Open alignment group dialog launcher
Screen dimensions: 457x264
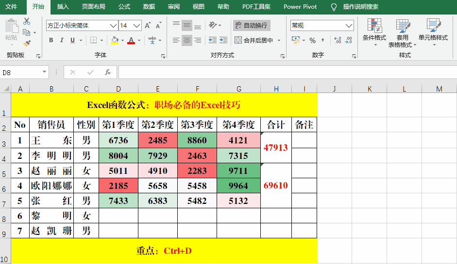pyautogui.click(x=283, y=56)
